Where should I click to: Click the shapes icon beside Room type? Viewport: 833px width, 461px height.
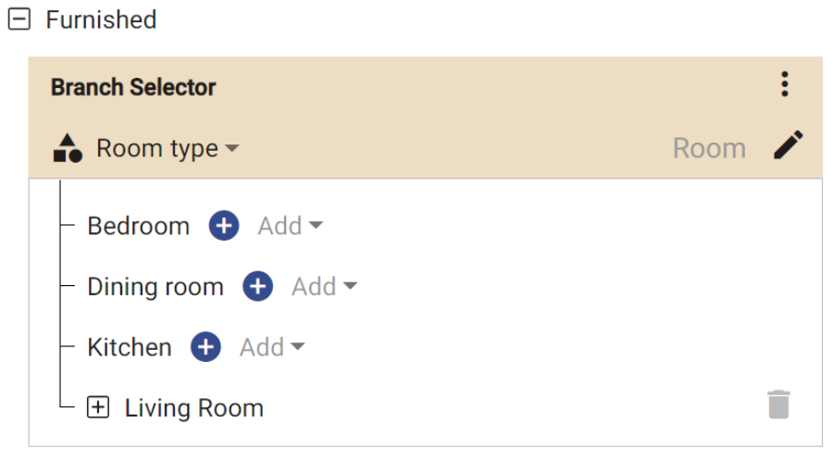(68, 148)
